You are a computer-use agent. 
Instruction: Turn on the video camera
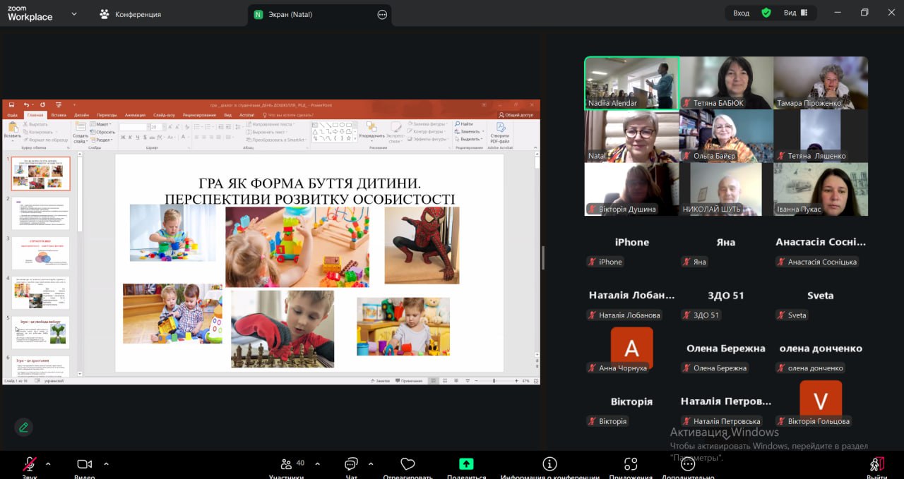tap(85, 464)
